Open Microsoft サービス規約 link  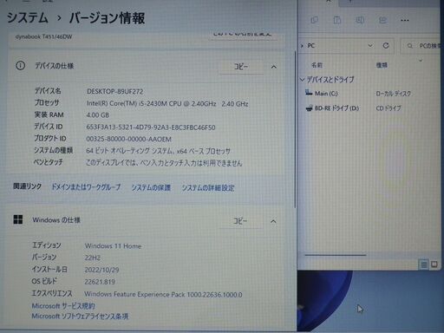63,306
